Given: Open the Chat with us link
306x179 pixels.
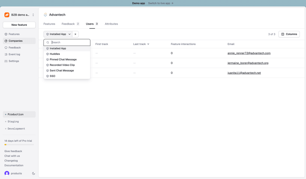Looking at the screenshot, I should (x=12, y=156).
